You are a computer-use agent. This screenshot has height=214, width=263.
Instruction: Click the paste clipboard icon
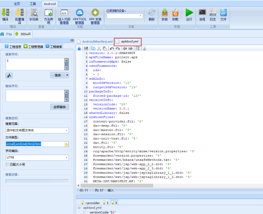105,49
